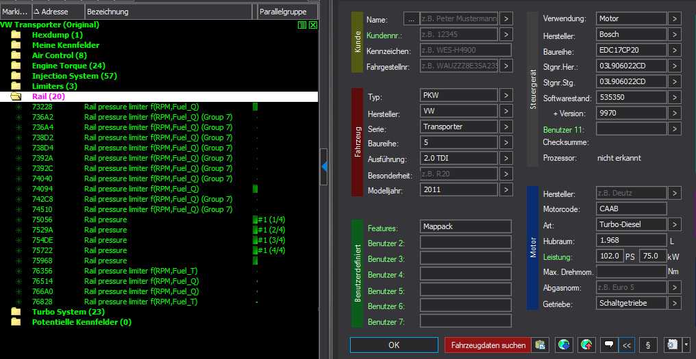Viewport: 696px width, 359px height.
Task: Click the globe download icon with blue arrow
Action: (564, 345)
